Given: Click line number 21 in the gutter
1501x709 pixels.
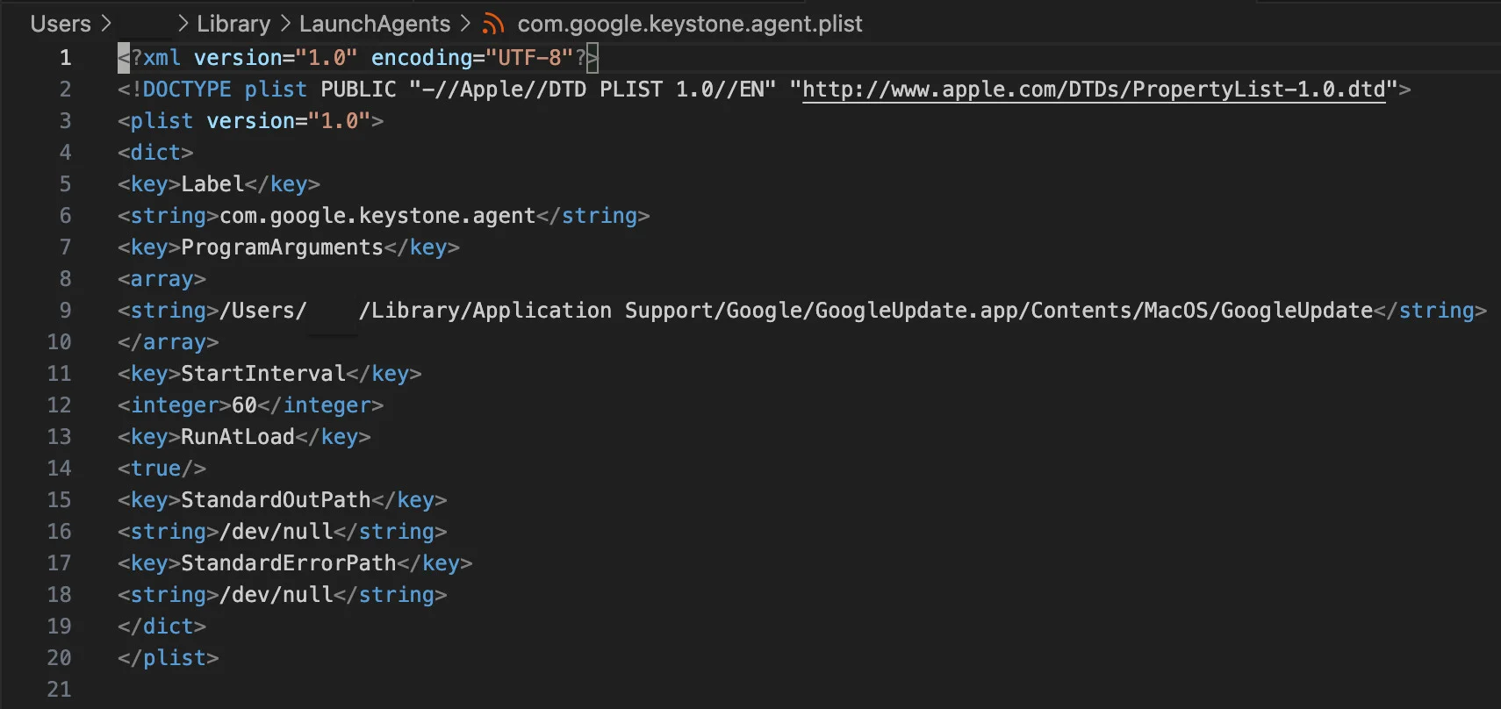Looking at the screenshot, I should [59, 690].
